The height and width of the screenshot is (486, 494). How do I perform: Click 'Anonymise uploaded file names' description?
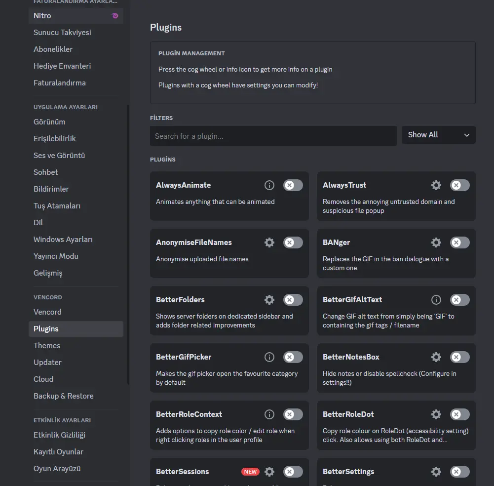point(202,259)
